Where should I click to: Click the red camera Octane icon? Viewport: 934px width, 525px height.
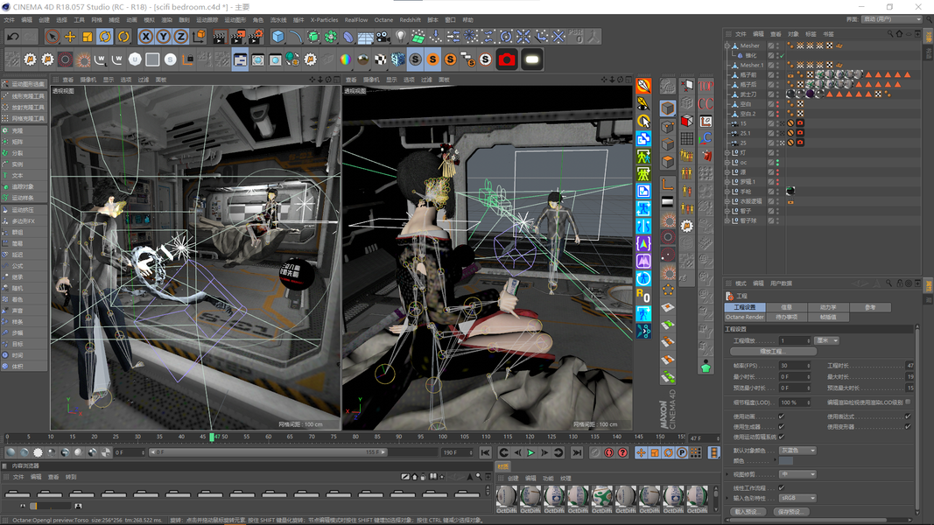point(507,59)
